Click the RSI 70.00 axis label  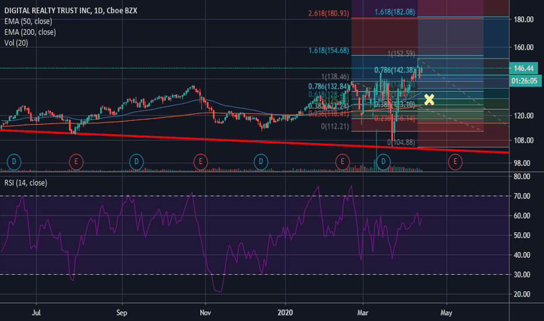pyautogui.click(x=522, y=197)
